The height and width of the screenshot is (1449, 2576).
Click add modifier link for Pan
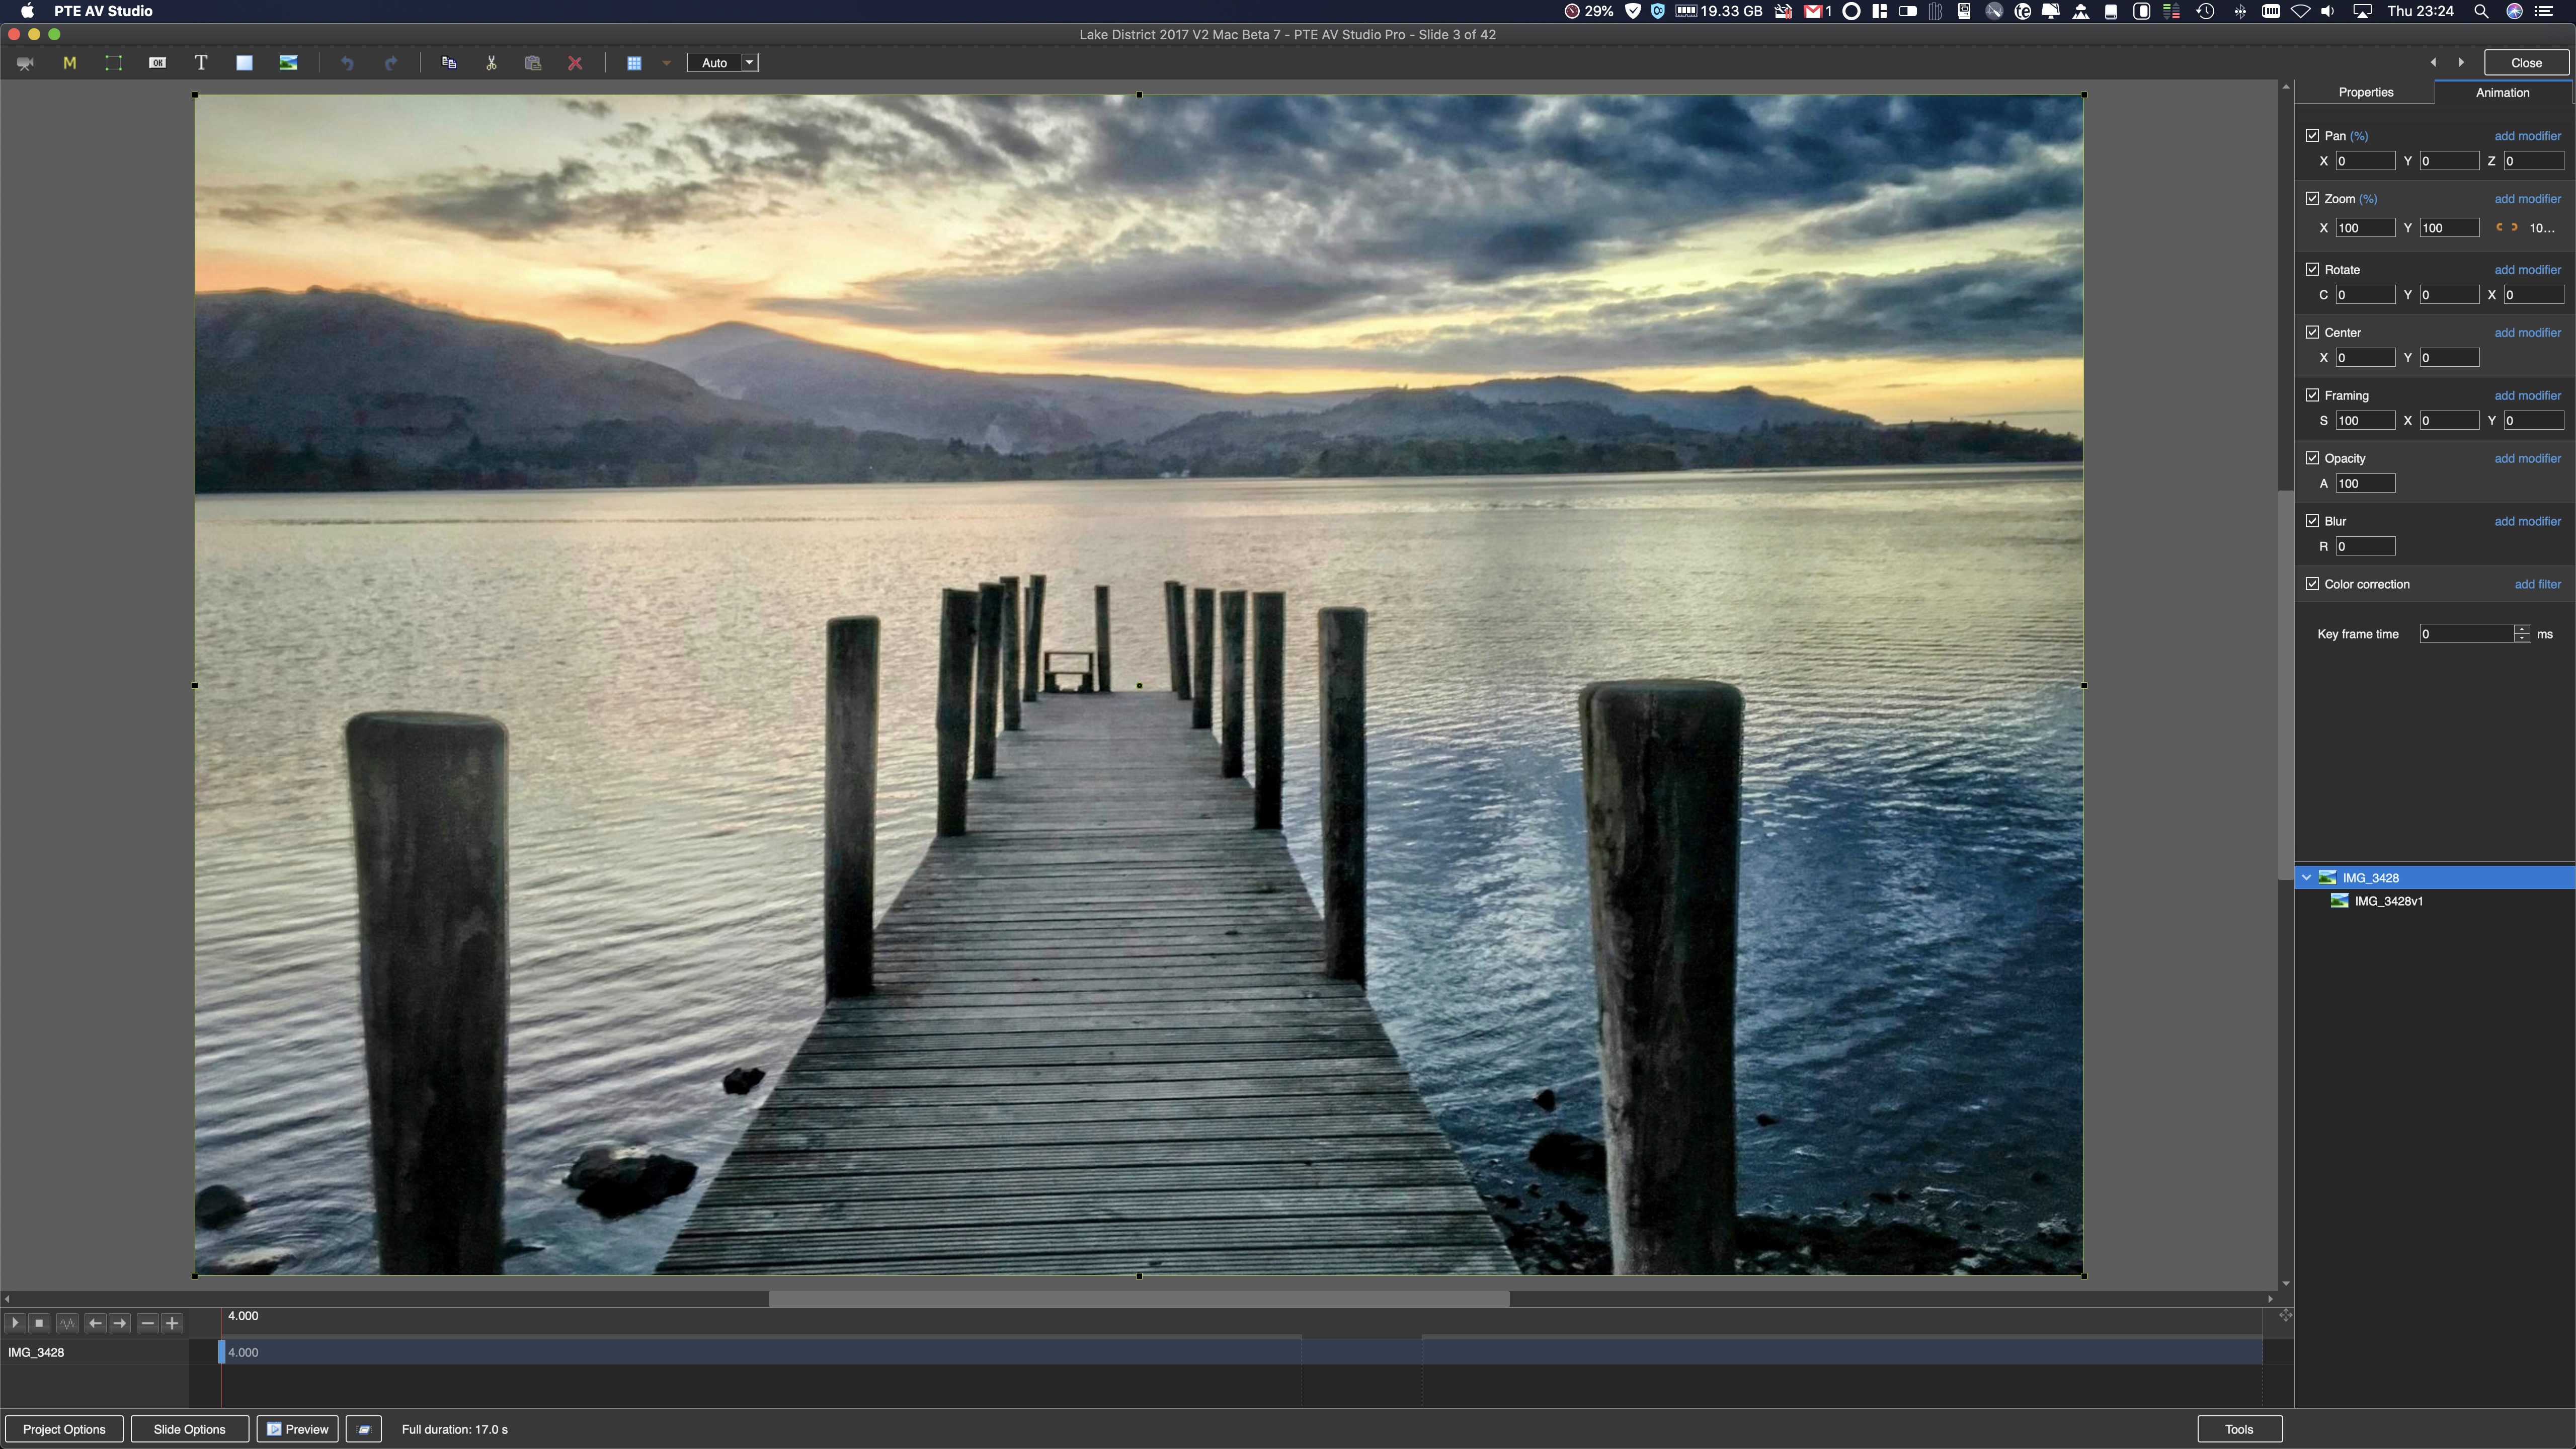2527,136
